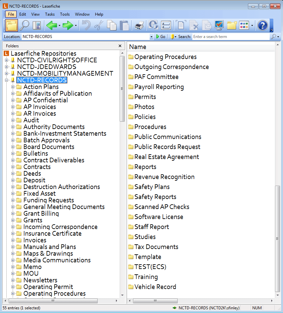The width and height of the screenshot is (283, 313).
Task: Click the document with envelope email icon
Action: coord(207,25)
